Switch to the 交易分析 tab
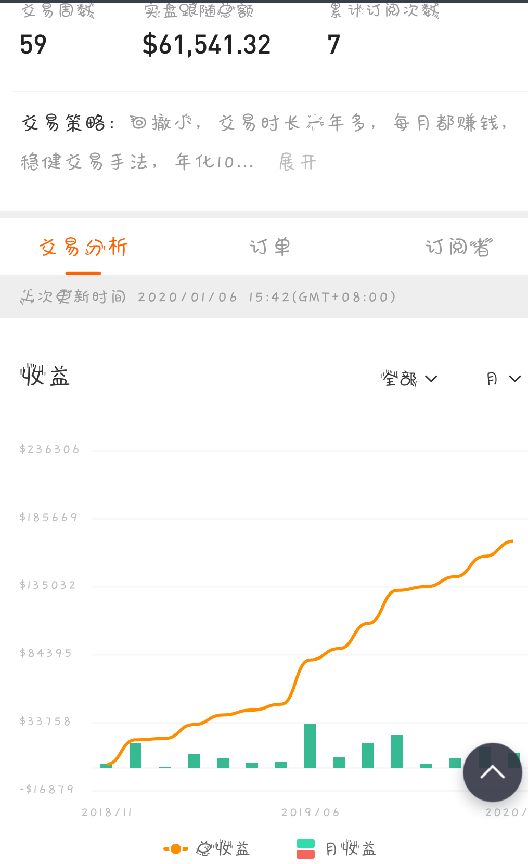This screenshot has height=864, width=528. coord(83,247)
